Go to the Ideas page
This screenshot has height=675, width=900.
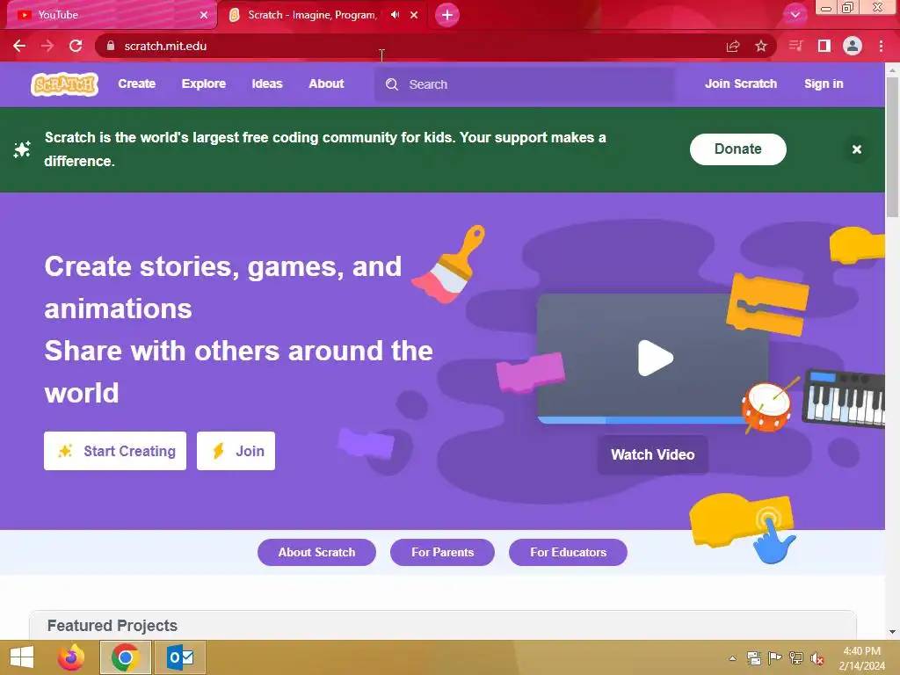tap(267, 83)
